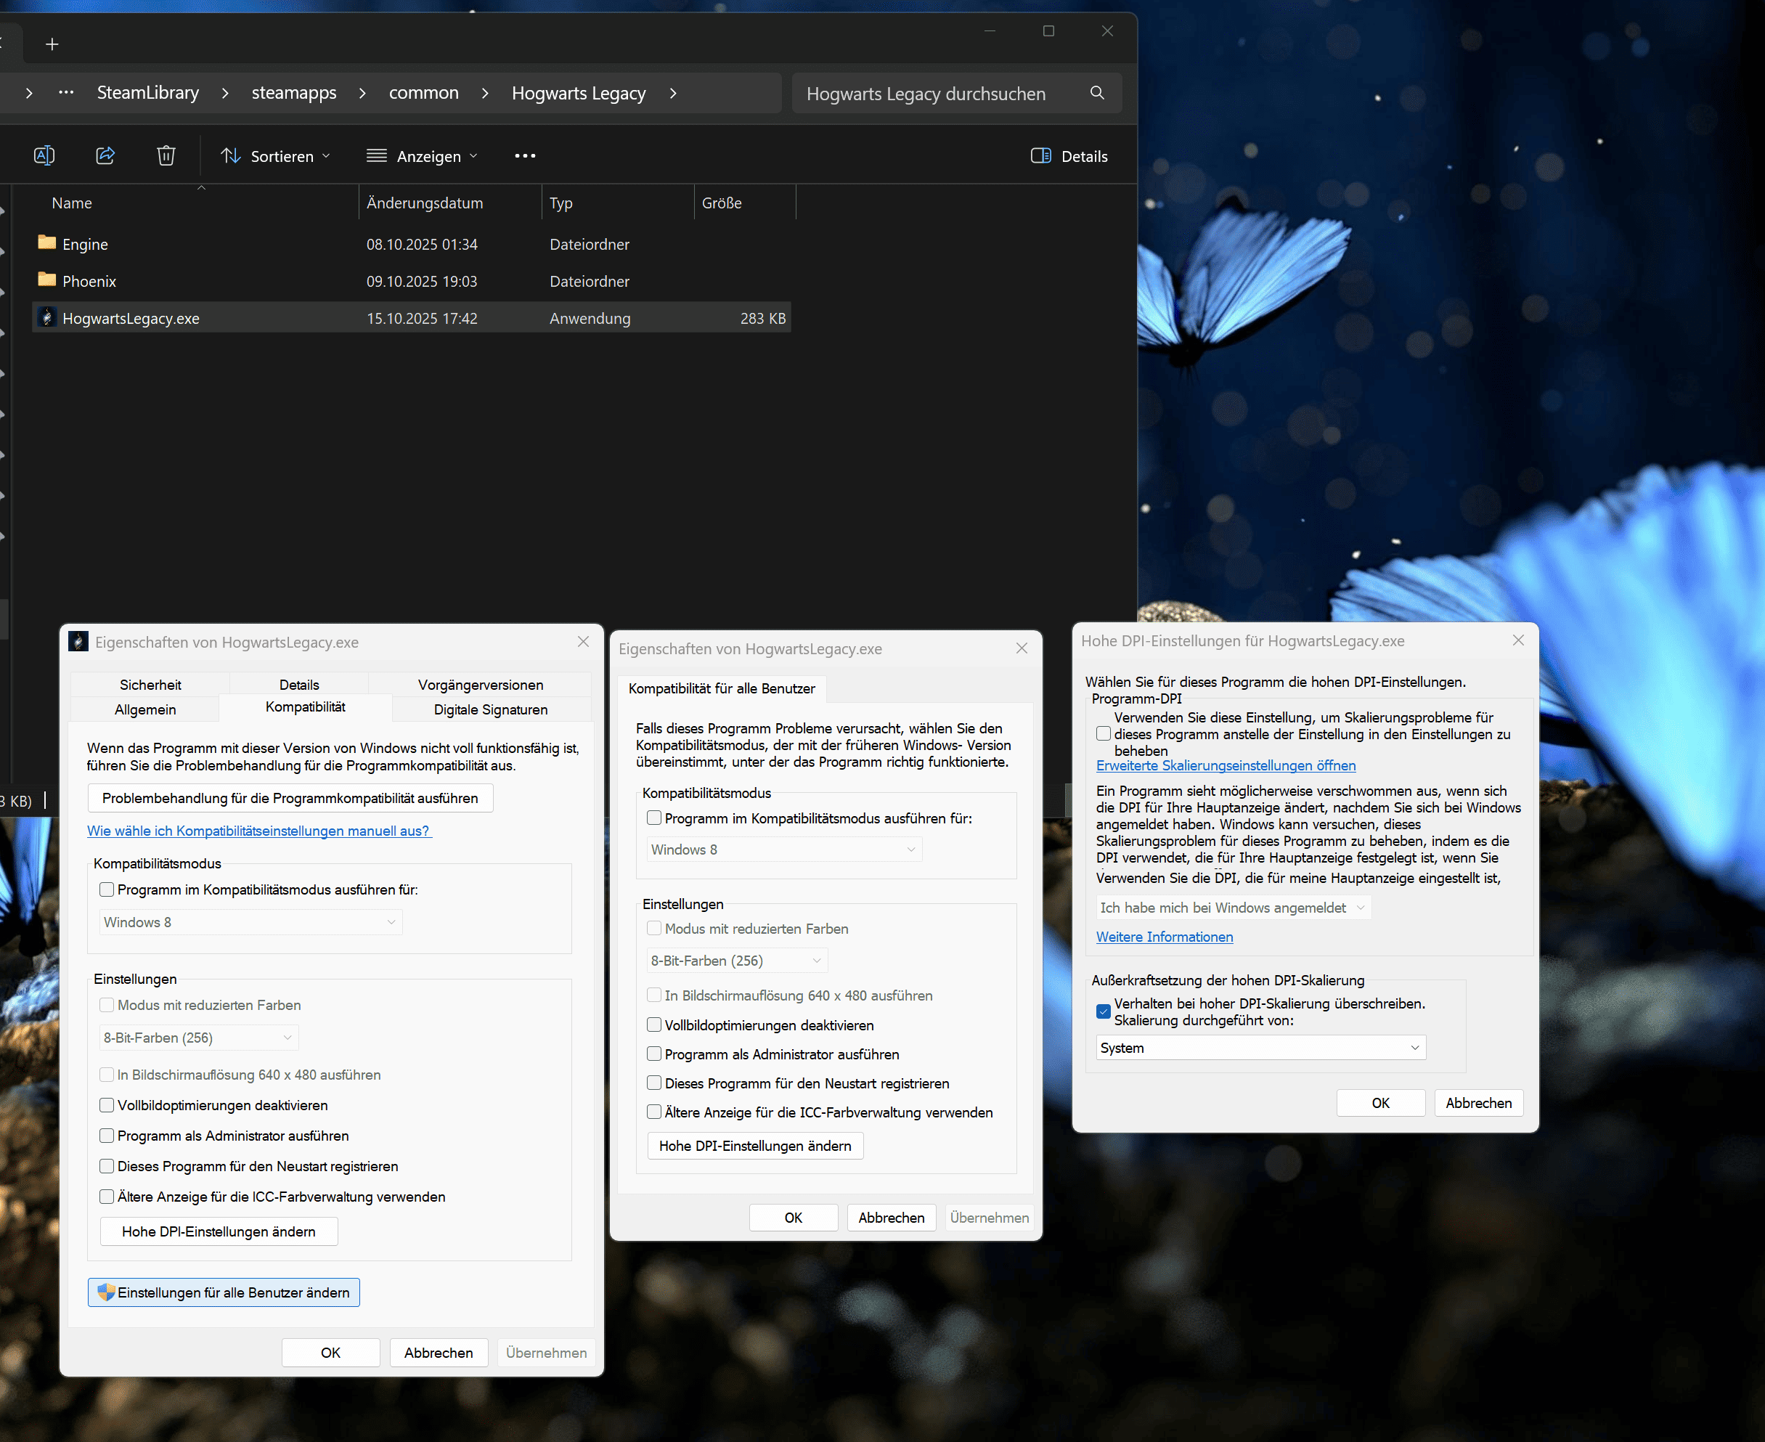Click Einstellungen für alle Benutzer ändern button
Image resolution: width=1765 pixels, height=1442 pixels.
coord(224,1292)
